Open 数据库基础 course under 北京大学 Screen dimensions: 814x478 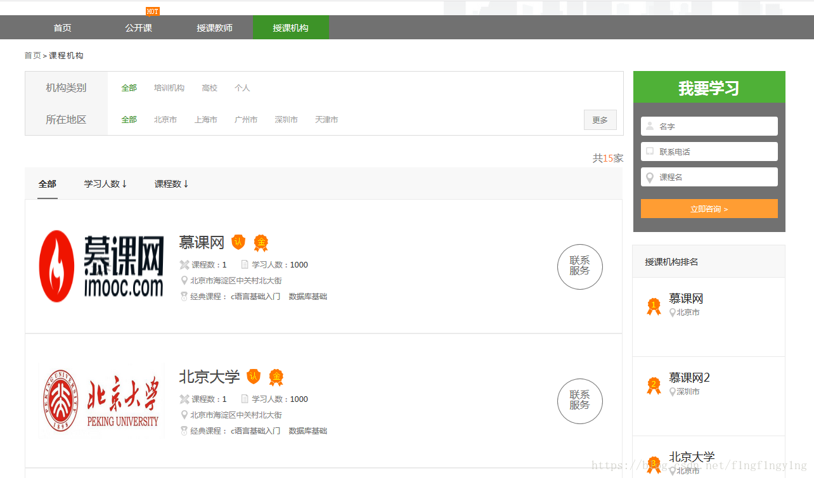coord(308,431)
